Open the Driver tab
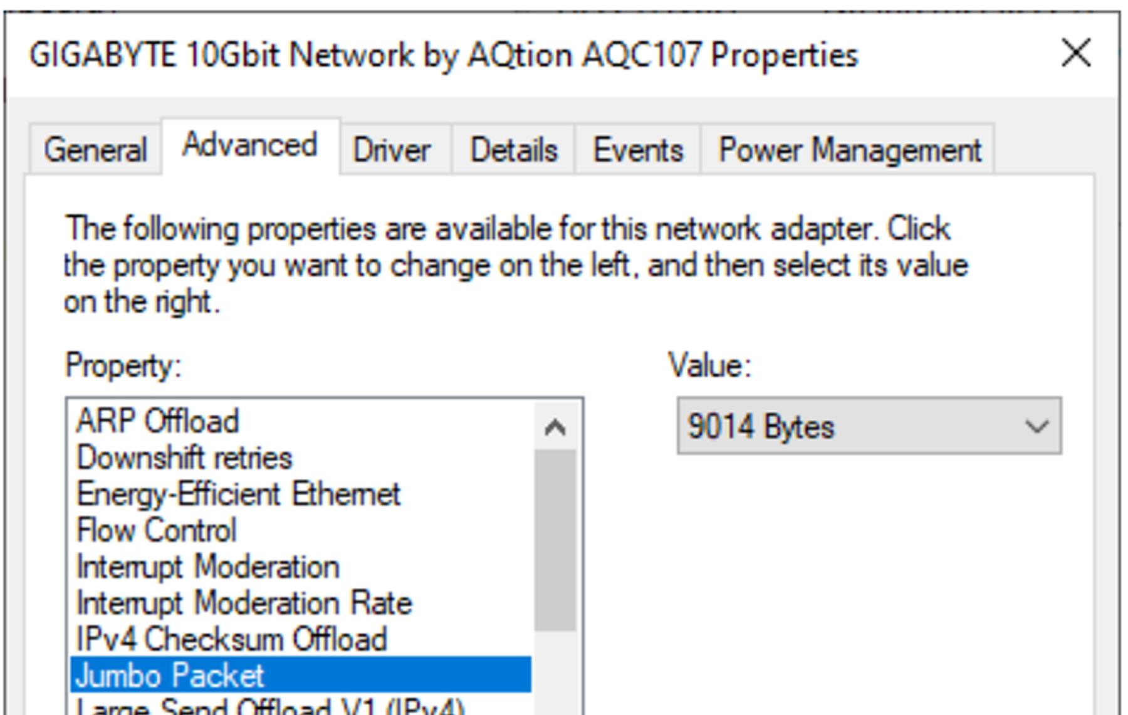1128x715 pixels. click(x=393, y=150)
